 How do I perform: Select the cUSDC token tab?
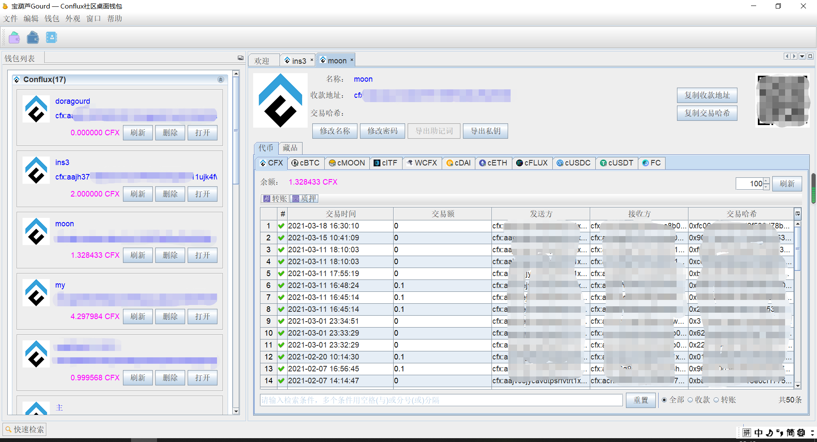coord(574,163)
